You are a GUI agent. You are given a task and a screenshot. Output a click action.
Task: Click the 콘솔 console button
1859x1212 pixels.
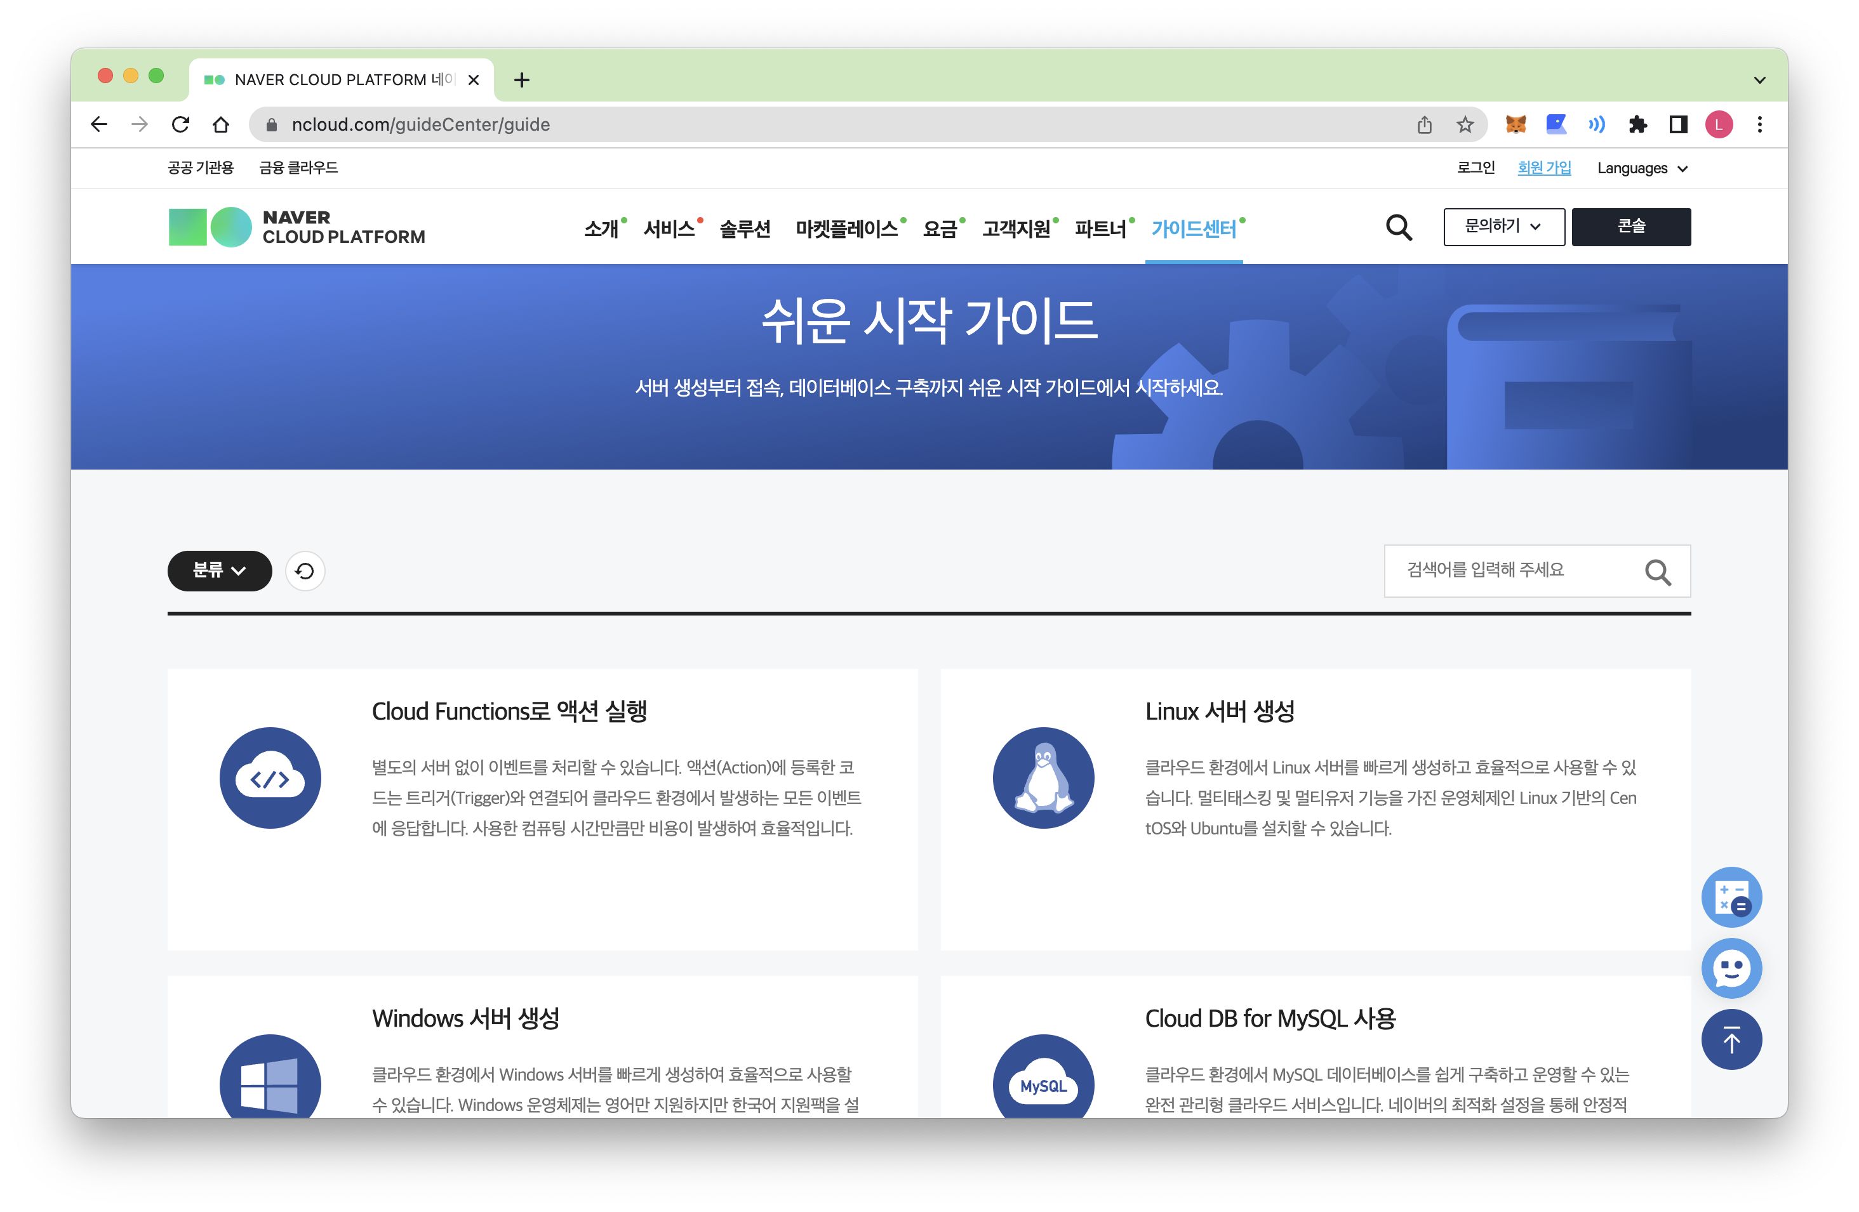coord(1630,227)
